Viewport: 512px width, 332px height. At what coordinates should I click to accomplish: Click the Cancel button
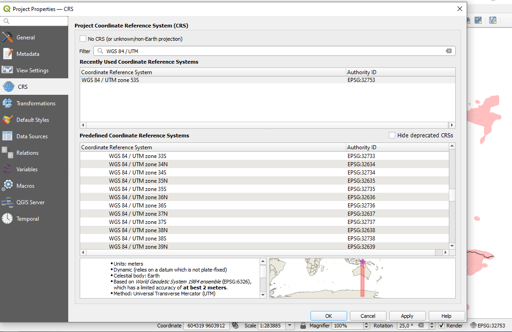368,316
